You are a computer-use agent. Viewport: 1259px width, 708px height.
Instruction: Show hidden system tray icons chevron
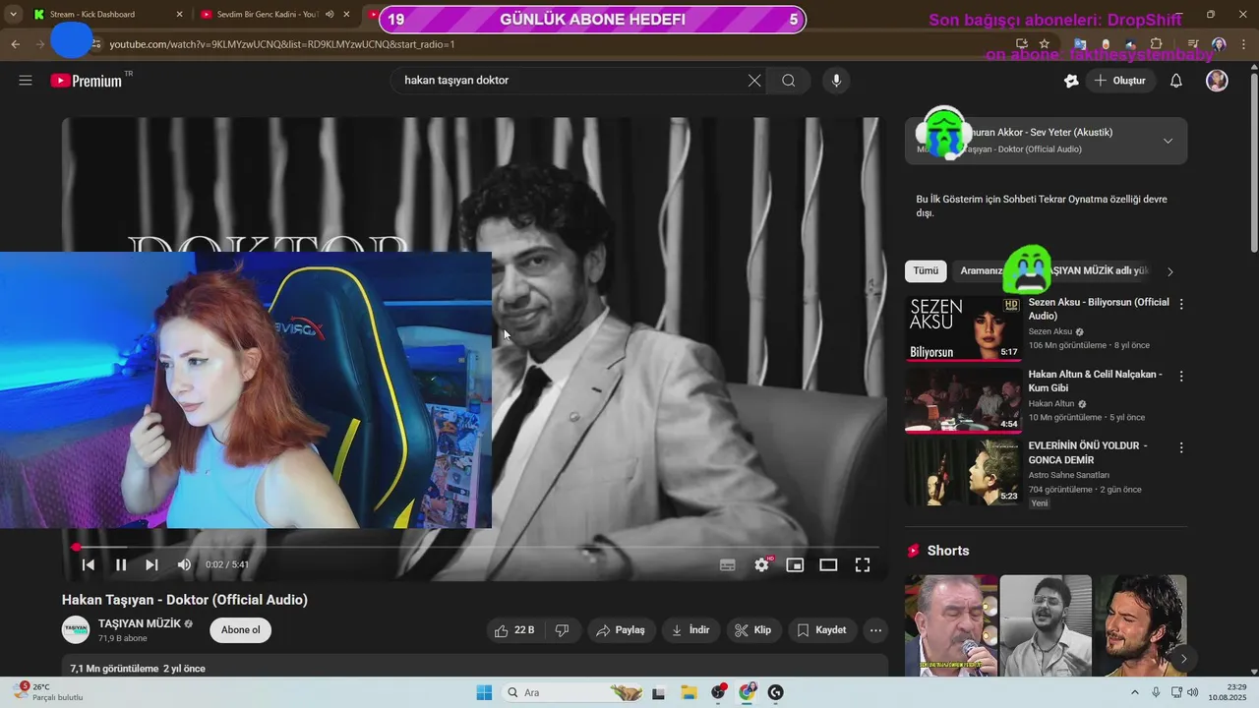pos(1134,692)
